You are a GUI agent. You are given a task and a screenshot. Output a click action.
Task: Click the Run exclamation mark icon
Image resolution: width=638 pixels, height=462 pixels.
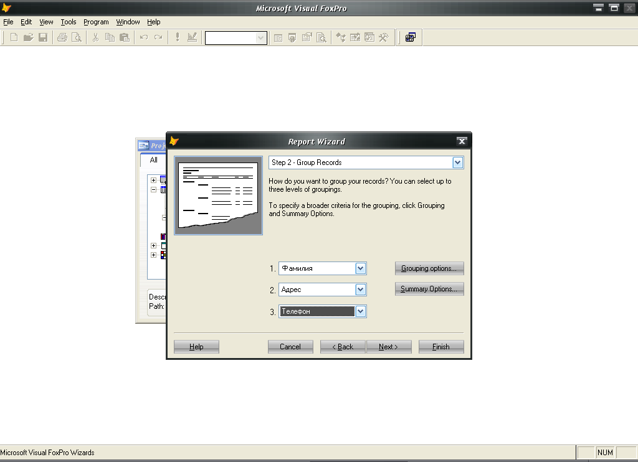pos(178,37)
